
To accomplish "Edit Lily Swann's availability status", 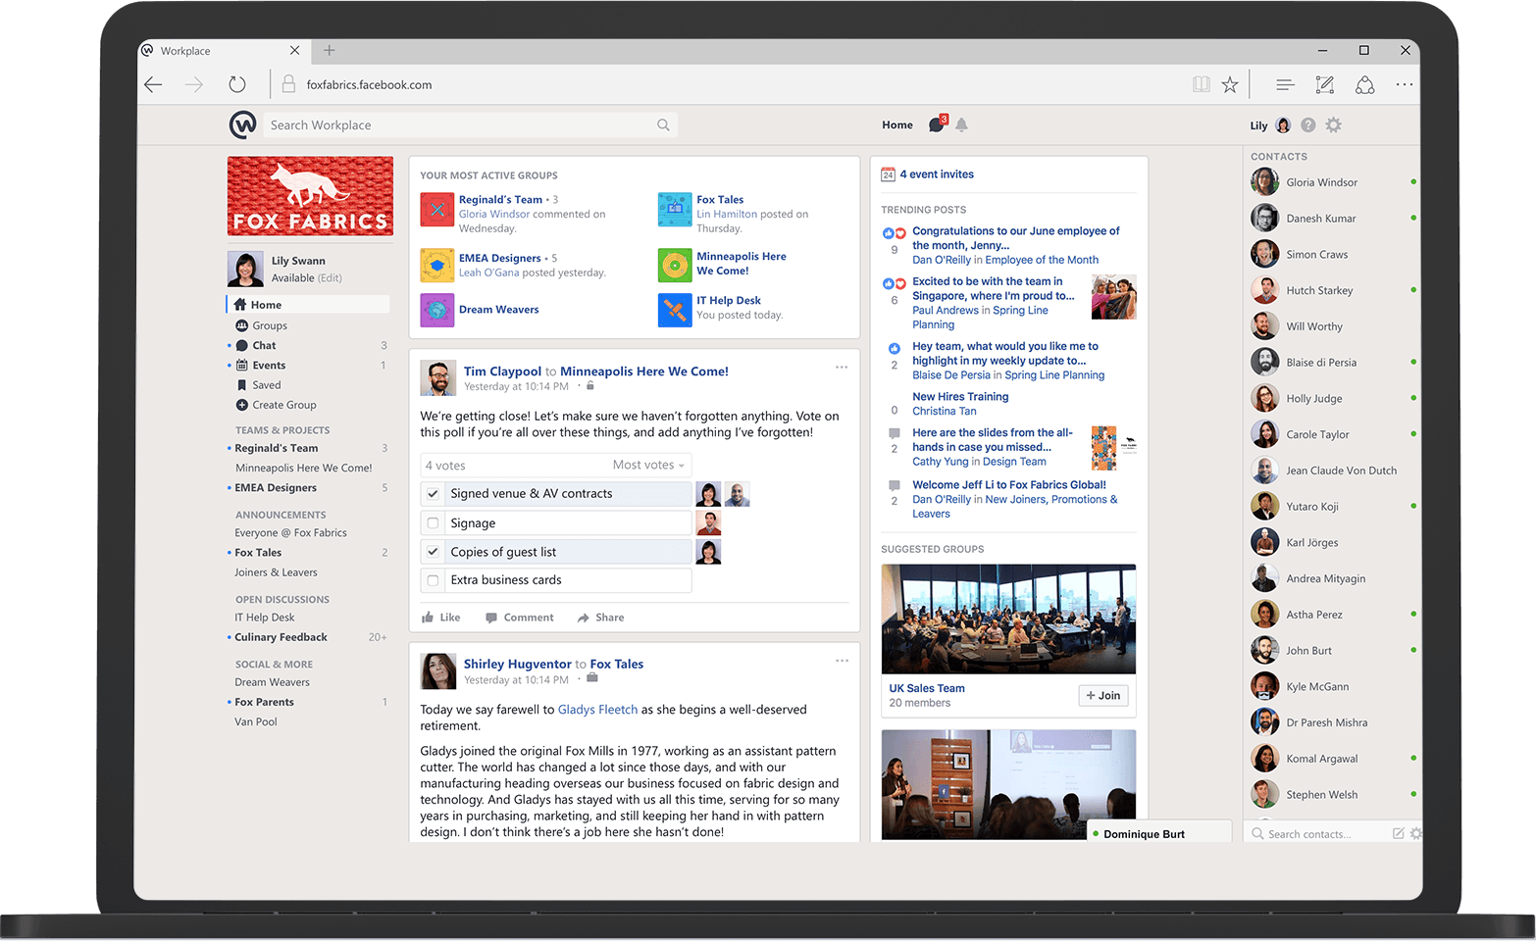I will click(x=331, y=278).
